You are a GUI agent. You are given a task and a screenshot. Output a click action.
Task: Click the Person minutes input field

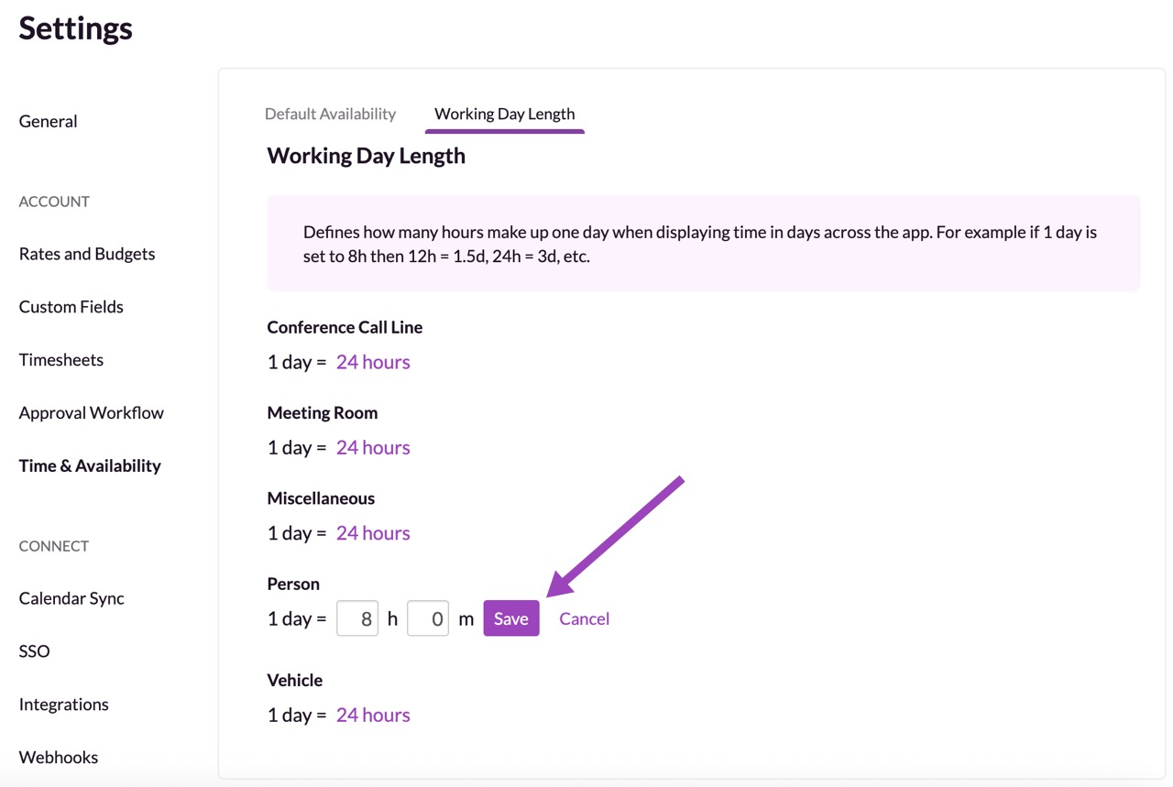coord(428,618)
